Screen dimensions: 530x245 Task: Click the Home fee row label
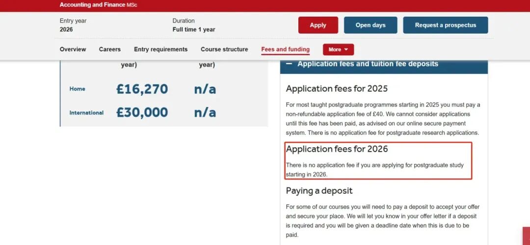(77, 89)
